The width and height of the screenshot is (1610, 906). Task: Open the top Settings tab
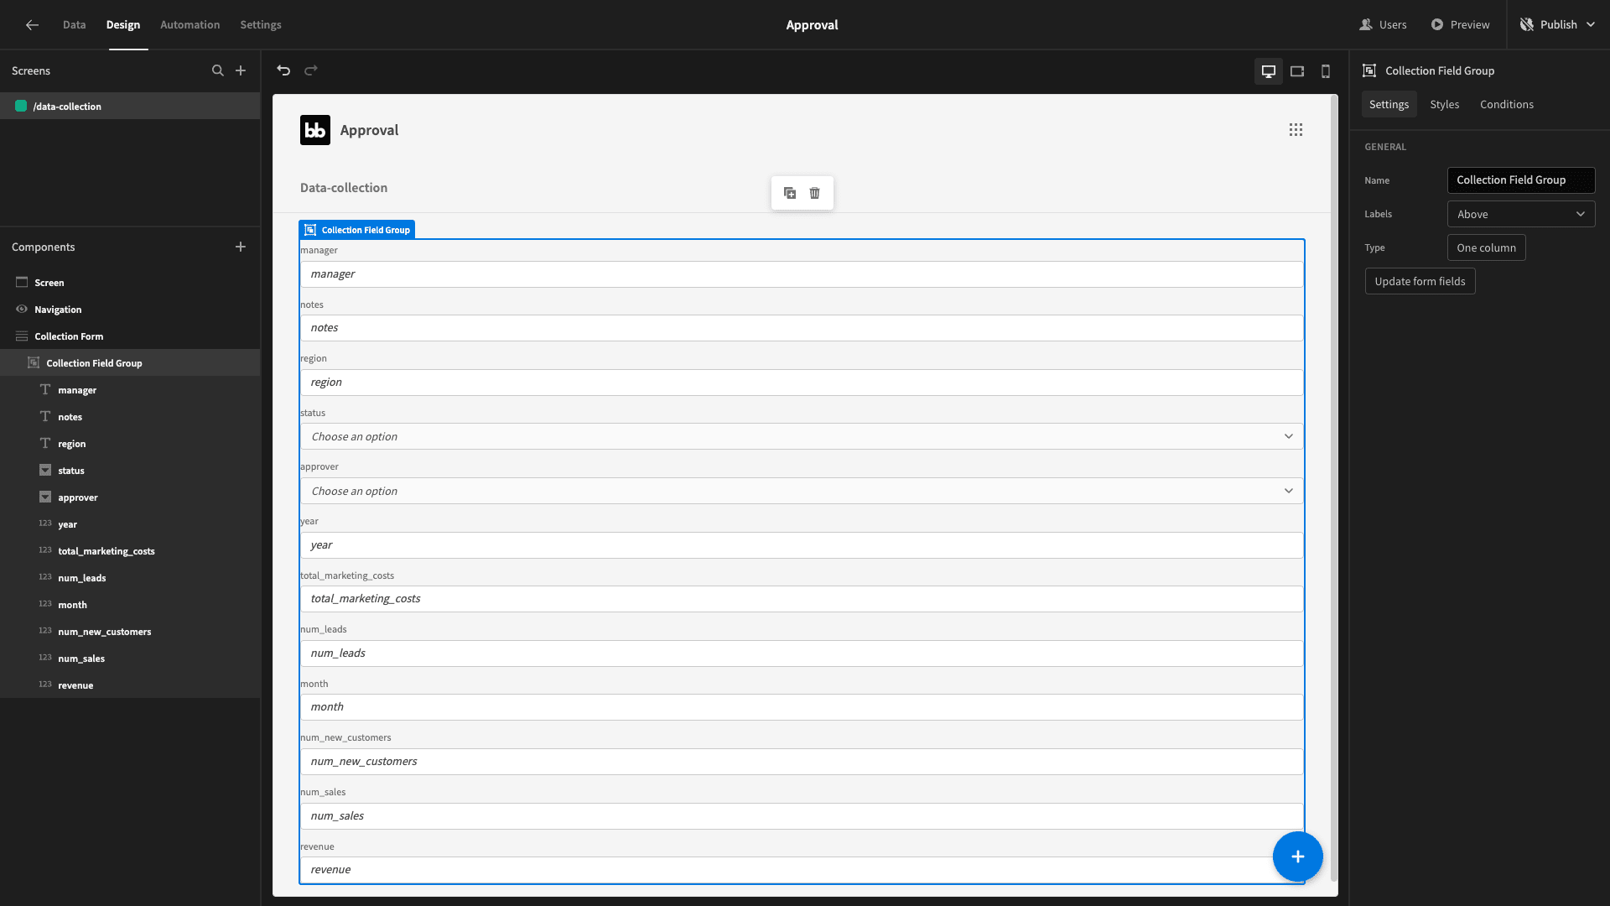click(261, 25)
